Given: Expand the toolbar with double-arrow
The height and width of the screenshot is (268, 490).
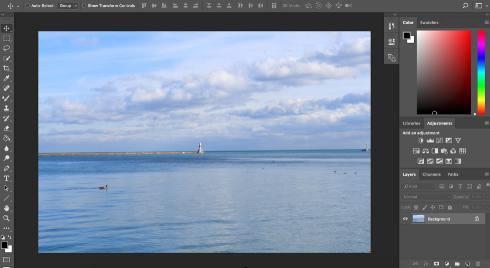Looking at the screenshot, I should coord(3,15).
